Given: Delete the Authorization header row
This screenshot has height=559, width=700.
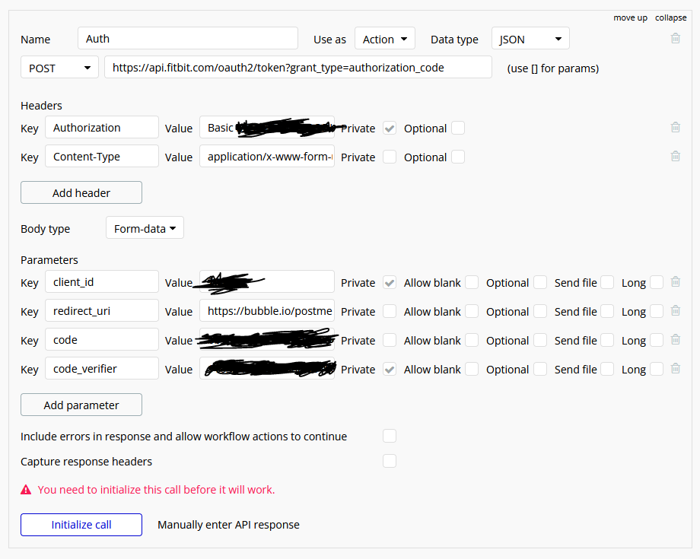Looking at the screenshot, I should click(676, 128).
